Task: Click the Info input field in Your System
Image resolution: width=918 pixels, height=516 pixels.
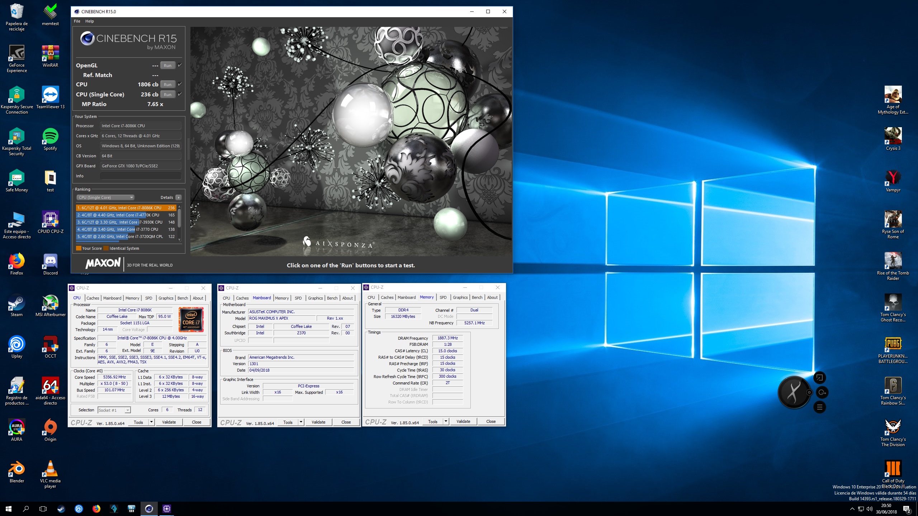Action: point(141,176)
